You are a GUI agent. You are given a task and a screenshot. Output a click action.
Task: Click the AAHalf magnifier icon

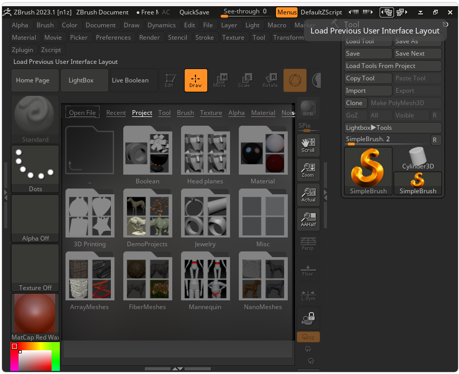coord(308,219)
